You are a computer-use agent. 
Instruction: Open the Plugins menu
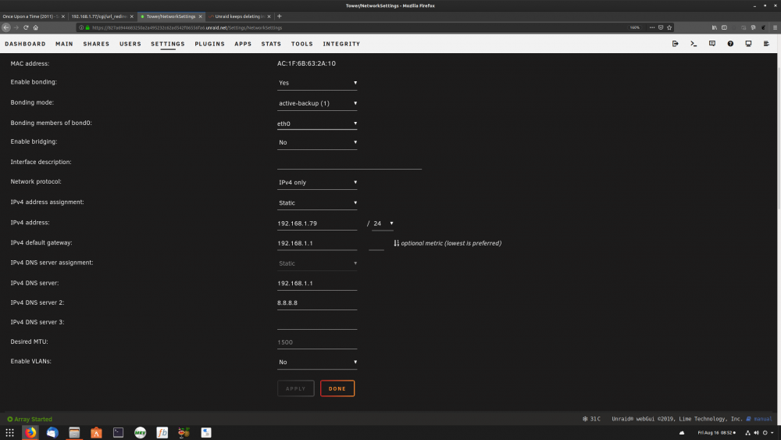tap(209, 44)
